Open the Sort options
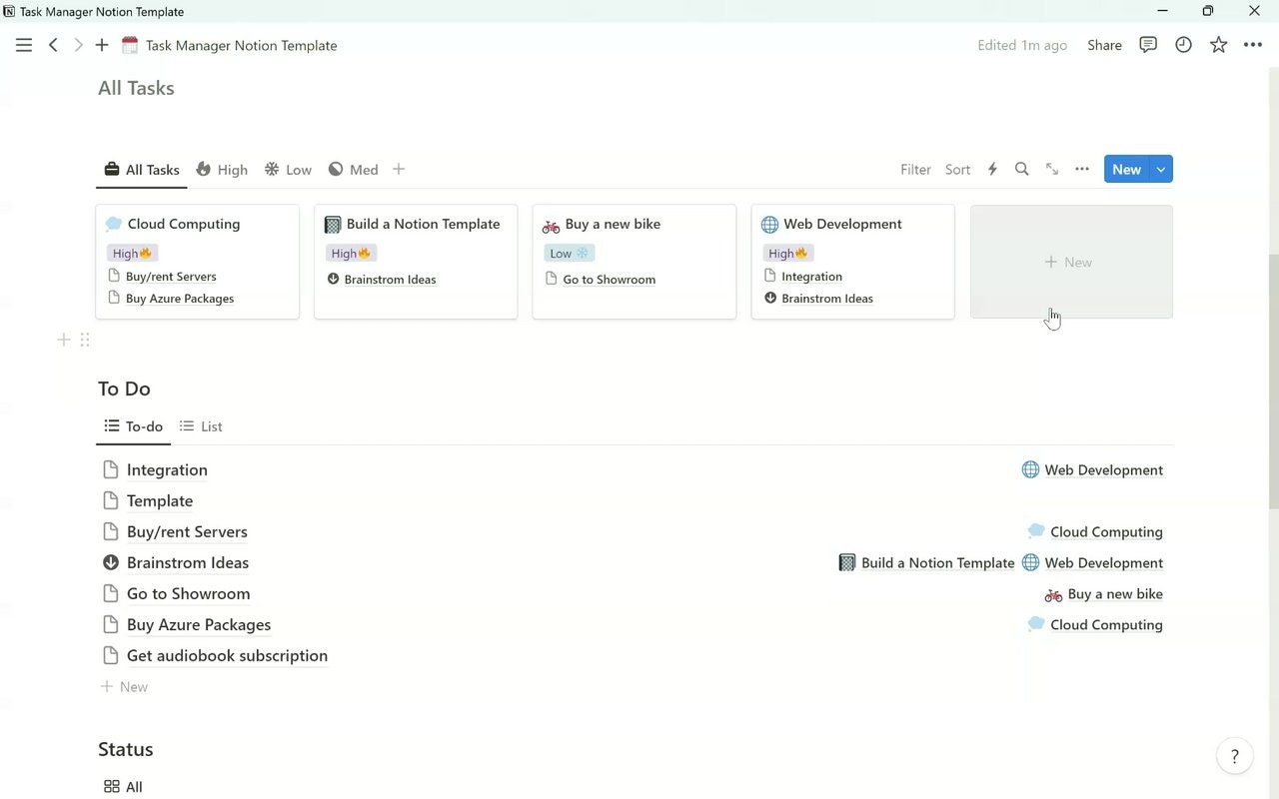 click(956, 169)
